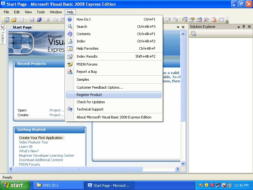
Task: Select Index Results menu entry
Action: 114,56
